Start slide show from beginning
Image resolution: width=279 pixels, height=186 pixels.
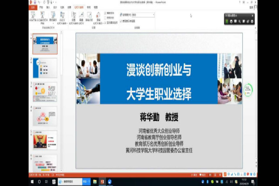33,17
